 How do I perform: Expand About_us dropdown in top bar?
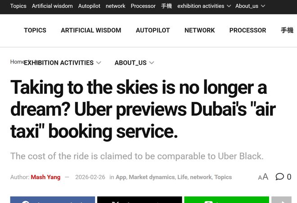pyautogui.click(x=250, y=6)
